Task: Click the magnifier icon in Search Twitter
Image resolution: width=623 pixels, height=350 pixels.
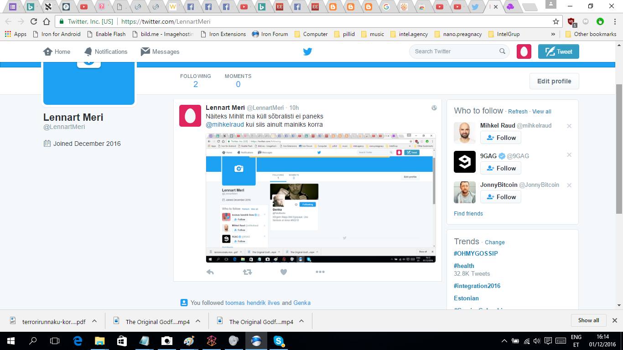Action: pos(502,51)
